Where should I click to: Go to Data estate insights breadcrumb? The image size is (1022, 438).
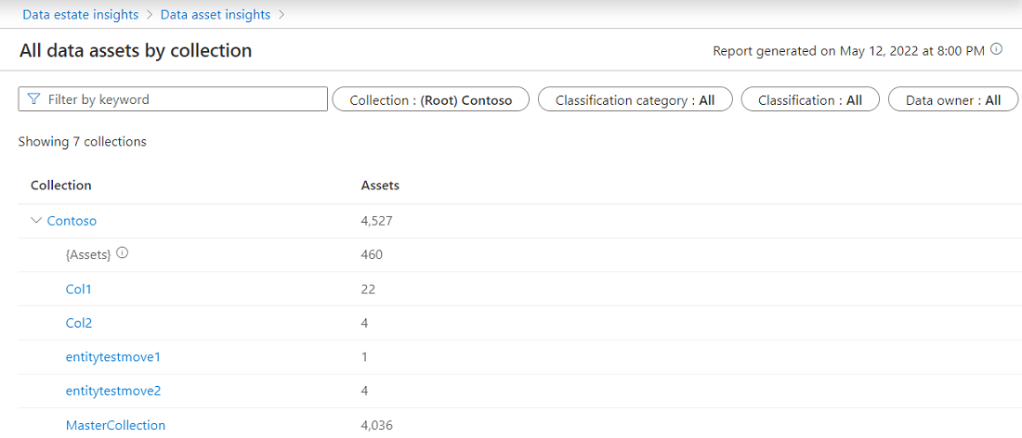click(81, 15)
